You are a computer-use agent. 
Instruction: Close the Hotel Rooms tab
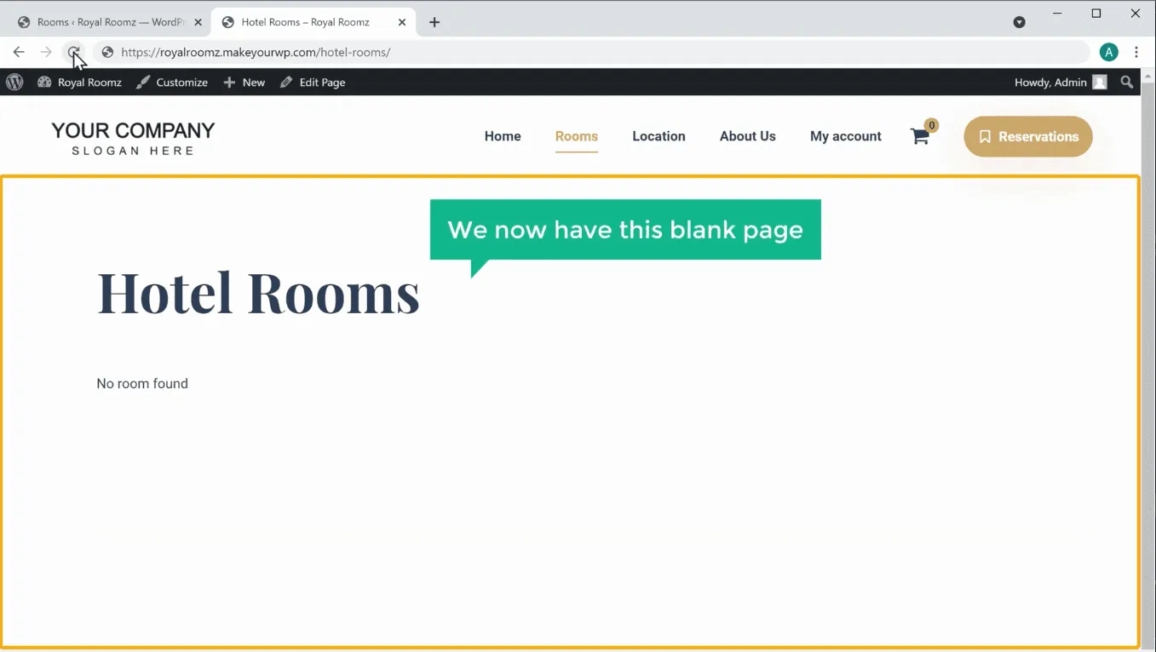pos(402,22)
